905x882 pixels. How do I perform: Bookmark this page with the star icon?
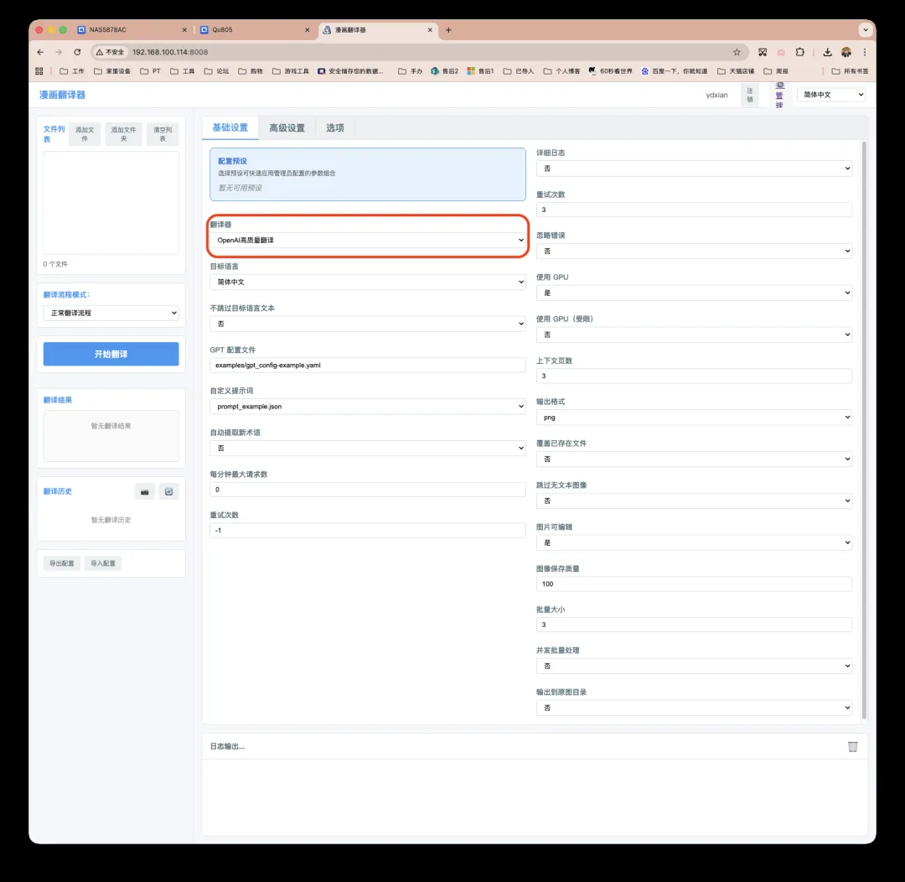737,52
